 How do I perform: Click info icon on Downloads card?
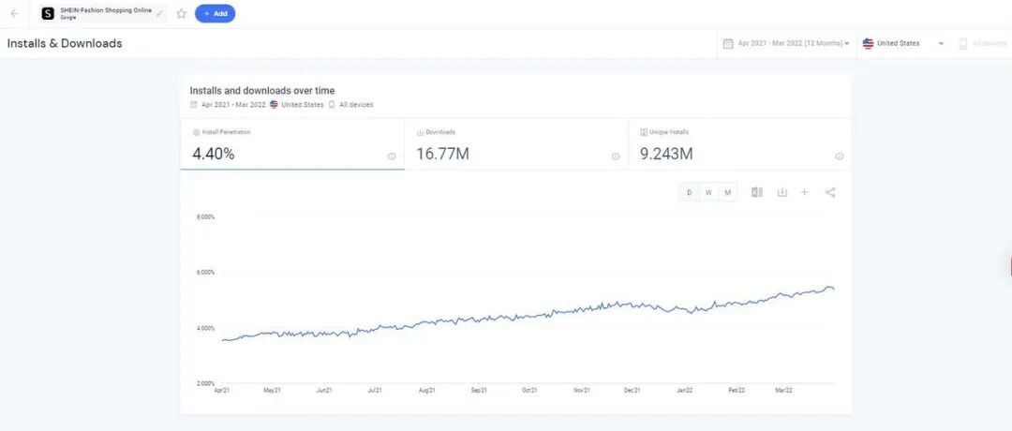point(616,156)
